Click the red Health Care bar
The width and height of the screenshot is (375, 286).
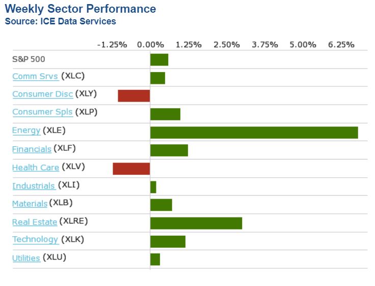[131, 169]
